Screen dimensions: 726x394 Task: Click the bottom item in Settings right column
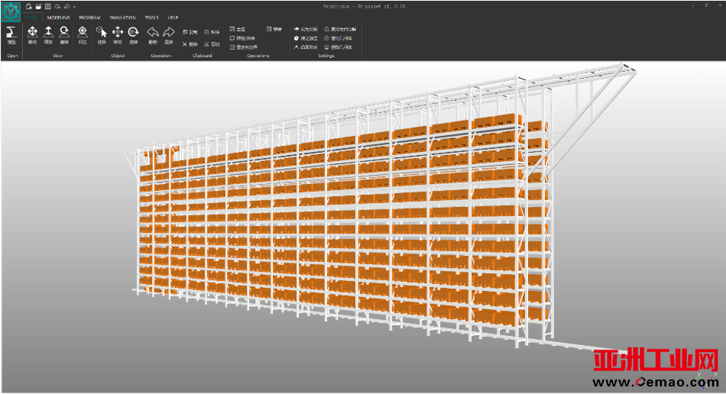pos(338,47)
